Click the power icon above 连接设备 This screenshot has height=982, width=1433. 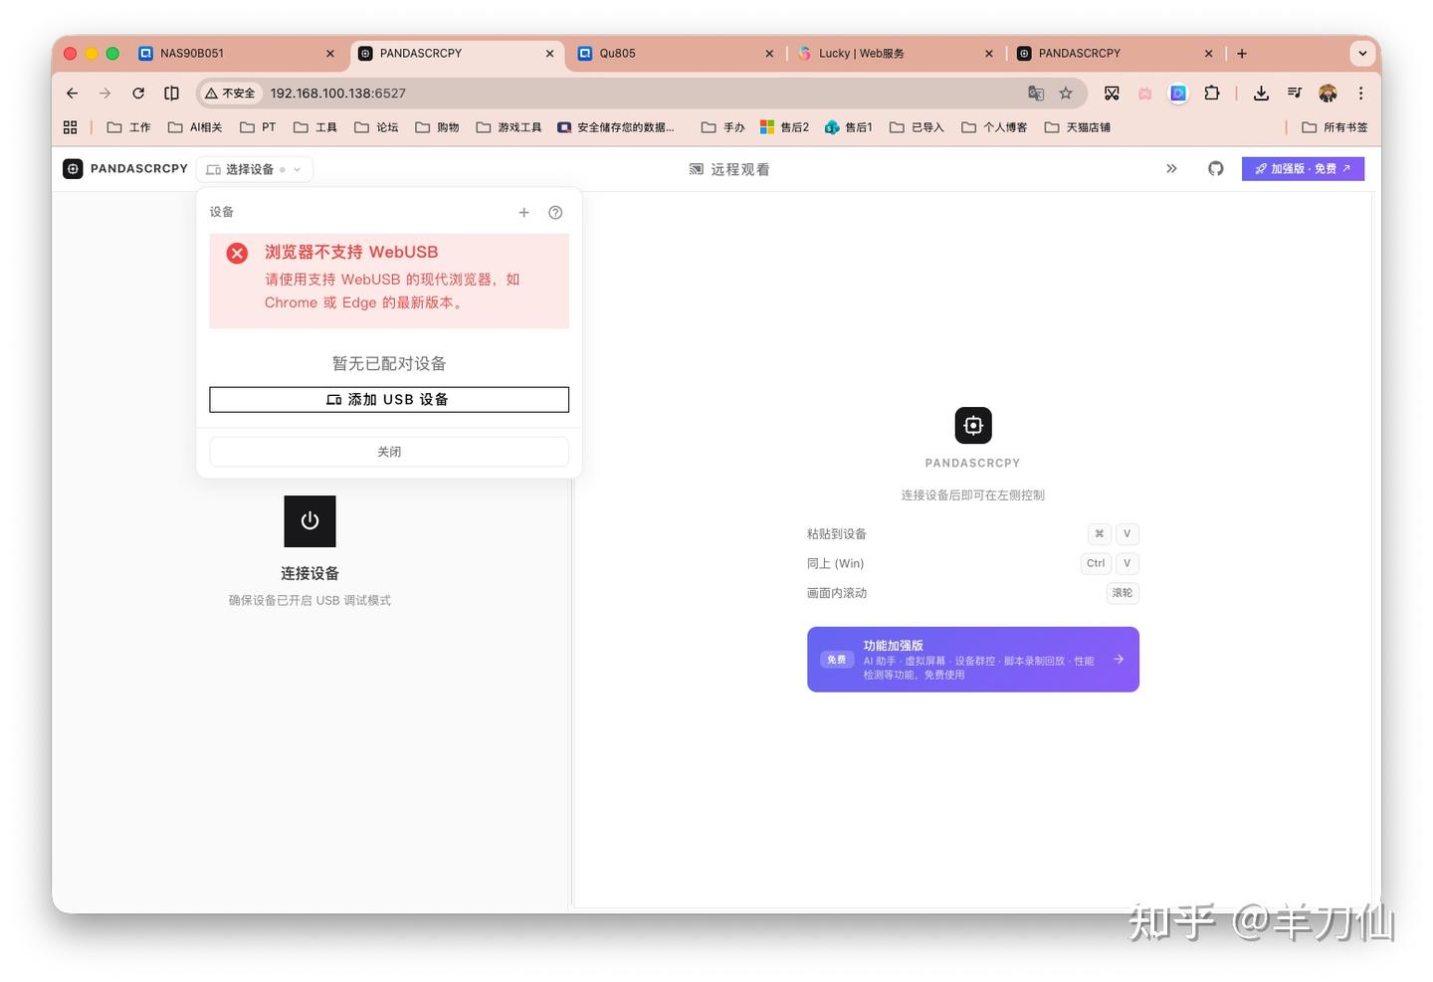click(309, 521)
